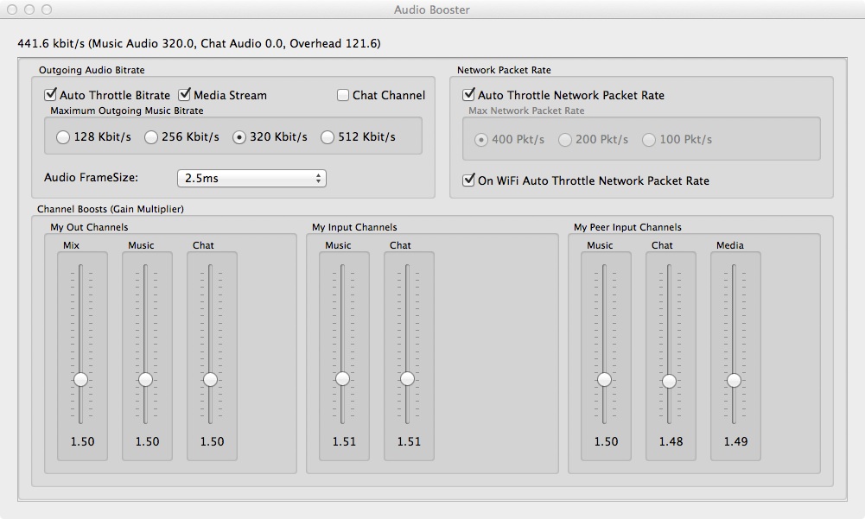Click the Peer Input Media gain value 1.49
865x519 pixels.
(736, 442)
